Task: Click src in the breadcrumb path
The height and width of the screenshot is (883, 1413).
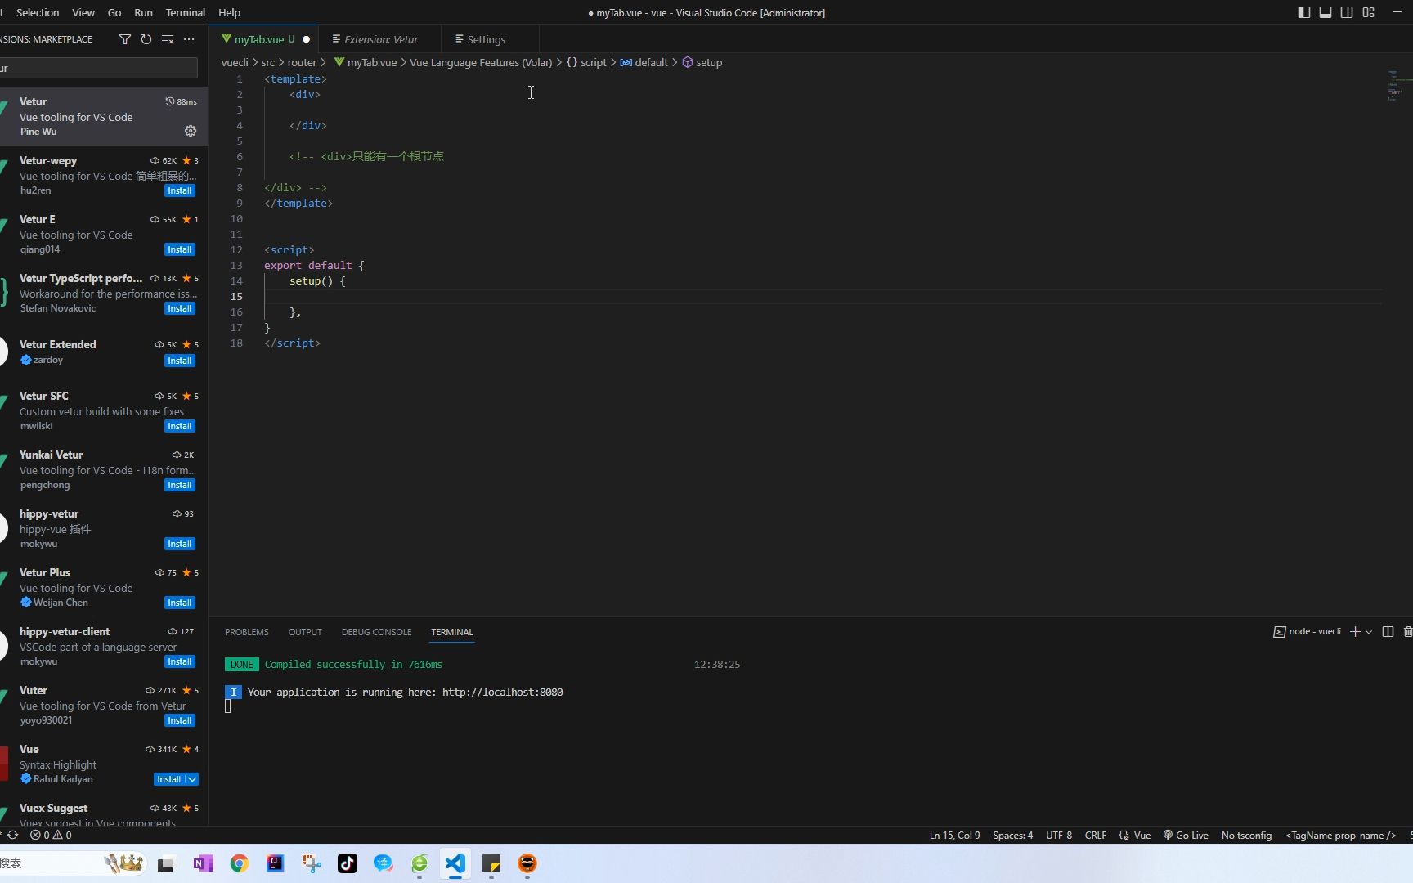Action: (x=268, y=62)
